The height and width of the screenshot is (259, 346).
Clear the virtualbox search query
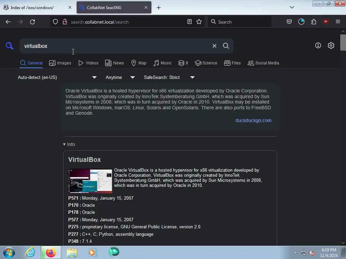click(x=214, y=46)
